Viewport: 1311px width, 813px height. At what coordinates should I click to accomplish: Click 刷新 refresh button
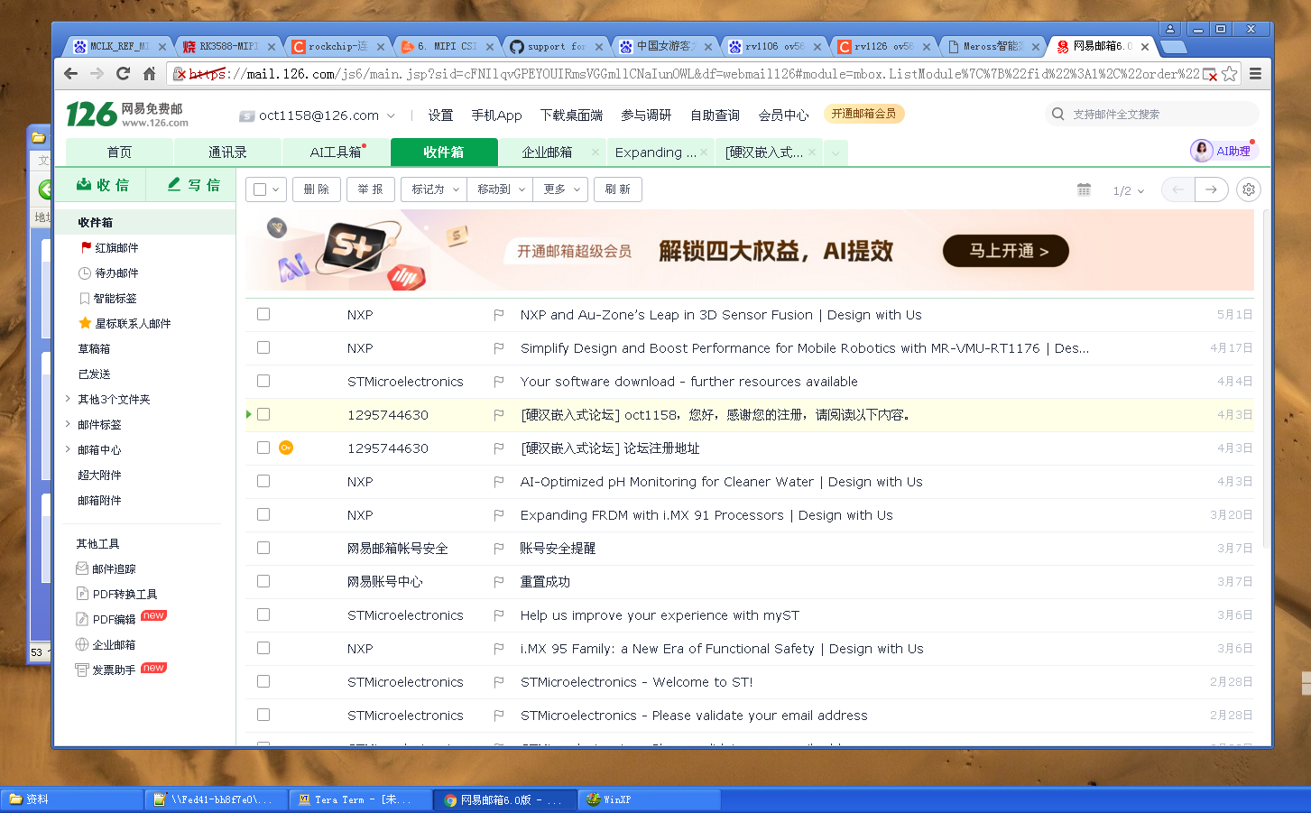click(617, 189)
